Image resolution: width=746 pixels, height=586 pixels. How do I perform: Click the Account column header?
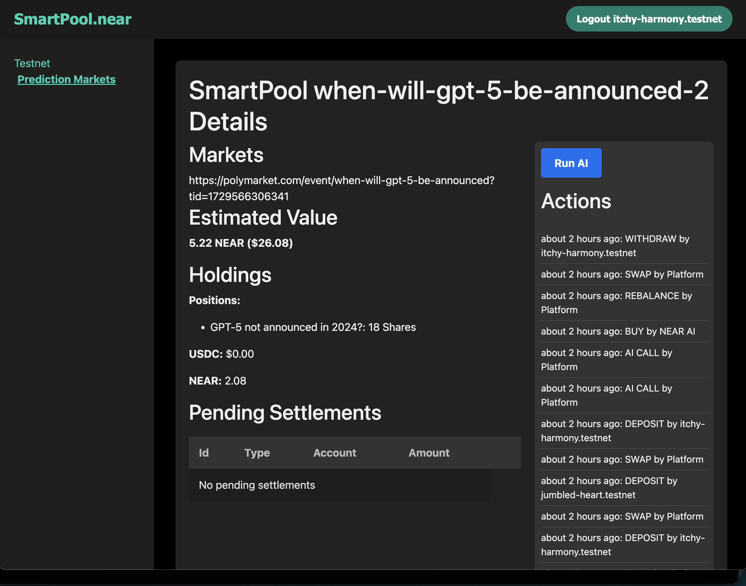pos(334,453)
